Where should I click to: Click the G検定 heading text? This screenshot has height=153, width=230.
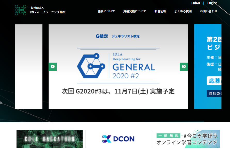point(102,36)
